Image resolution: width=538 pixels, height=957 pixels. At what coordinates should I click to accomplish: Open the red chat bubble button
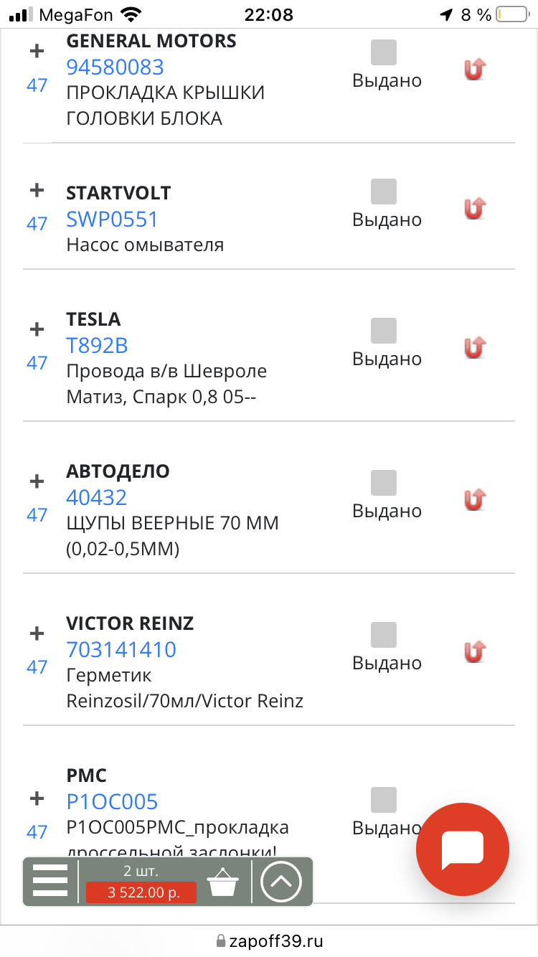pos(462,850)
